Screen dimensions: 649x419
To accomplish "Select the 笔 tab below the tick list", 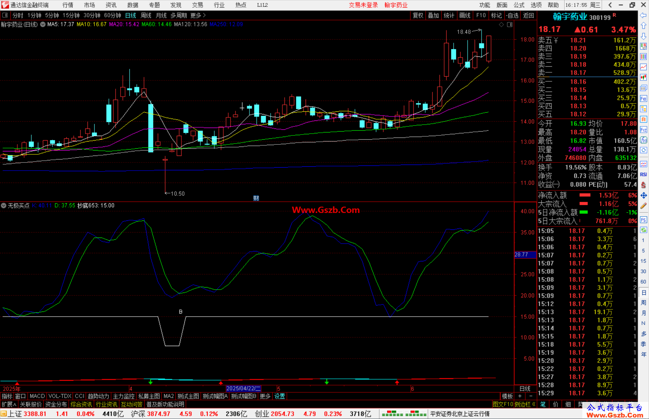I will coord(543,404).
